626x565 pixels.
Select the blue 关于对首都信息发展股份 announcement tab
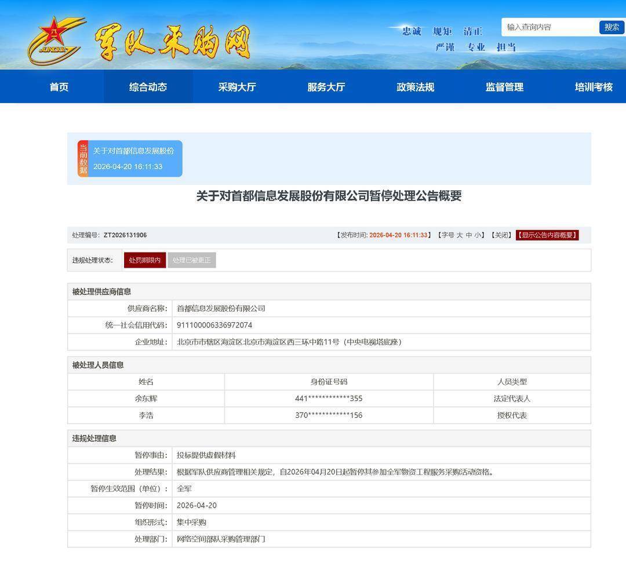[134, 158]
